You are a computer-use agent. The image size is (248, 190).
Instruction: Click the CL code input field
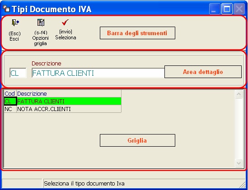click(18, 73)
